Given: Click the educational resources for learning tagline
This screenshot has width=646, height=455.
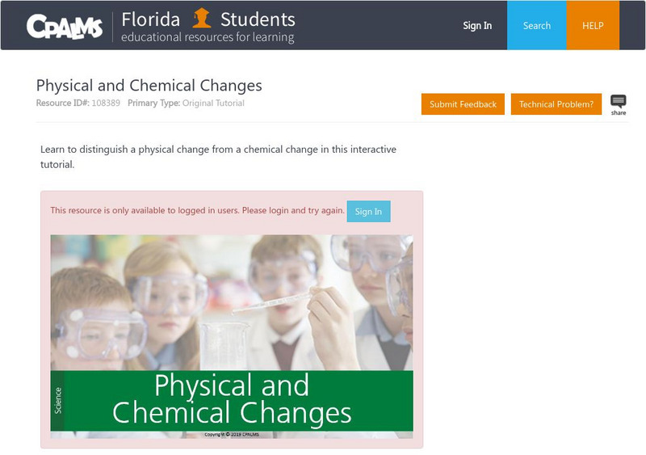Looking at the screenshot, I should (x=208, y=38).
